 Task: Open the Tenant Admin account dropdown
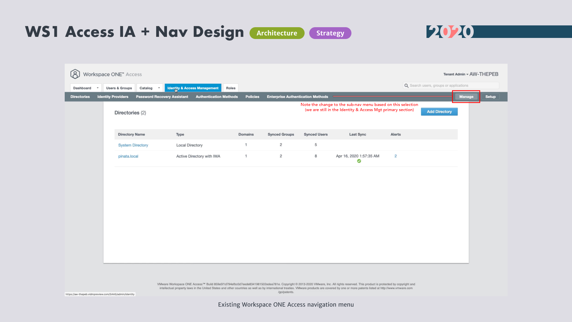pyautogui.click(x=456, y=74)
